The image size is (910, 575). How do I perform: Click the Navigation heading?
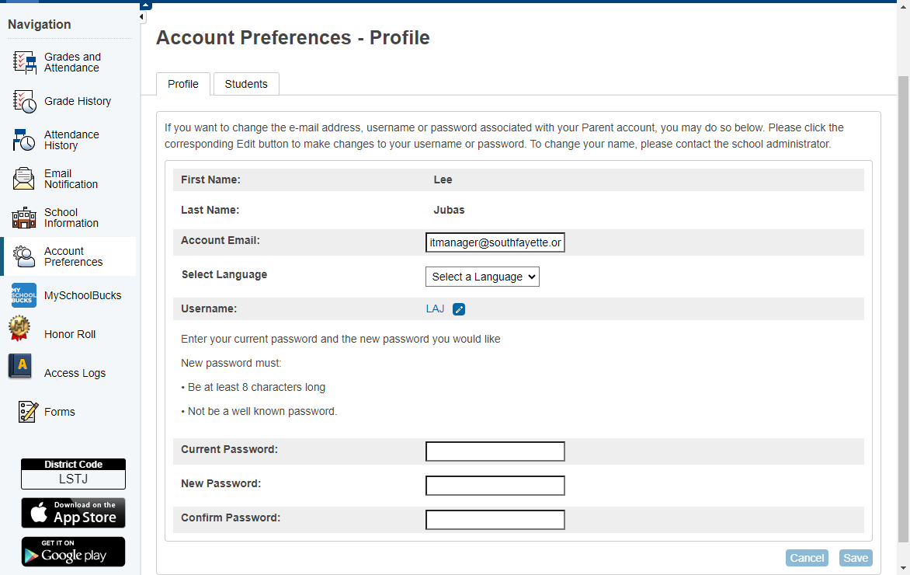(x=40, y=24)
